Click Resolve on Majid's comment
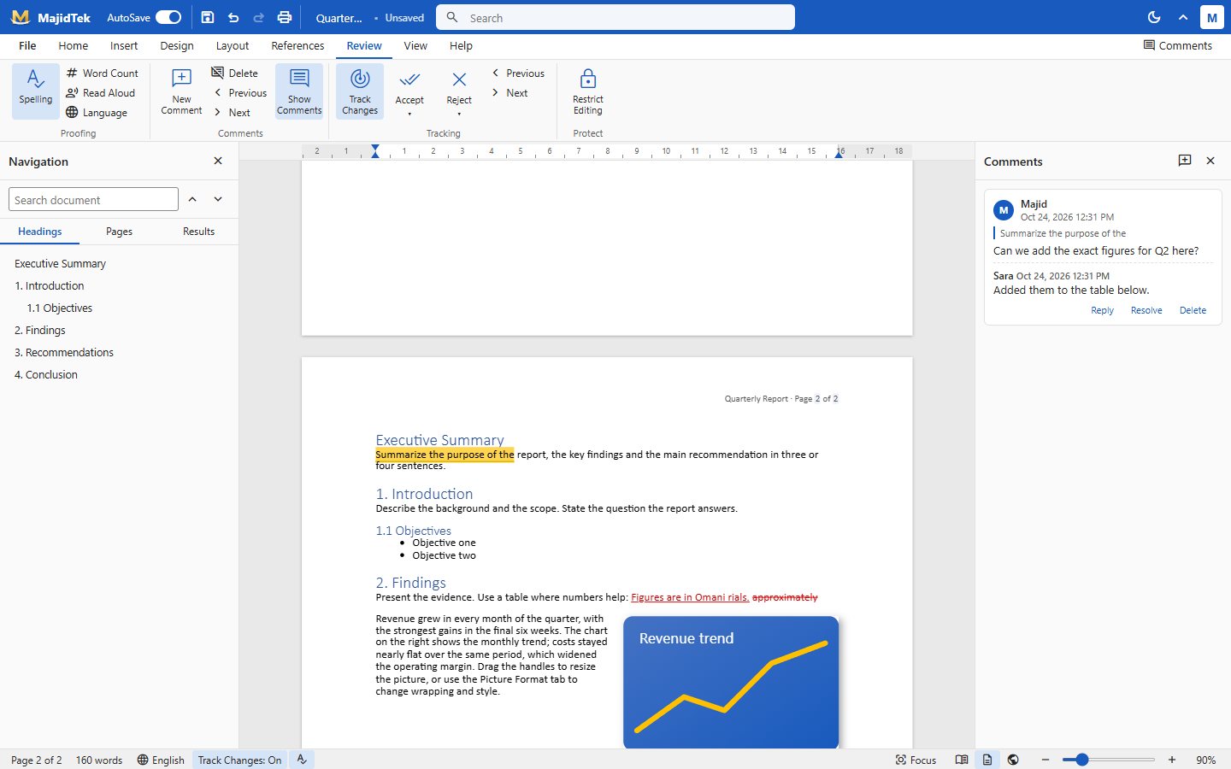This screenshot has width=1231, height=769. (1146, 310)
